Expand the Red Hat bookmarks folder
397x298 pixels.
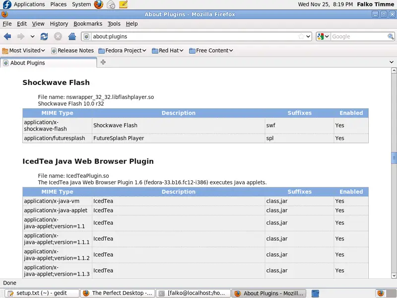[168, 51]
